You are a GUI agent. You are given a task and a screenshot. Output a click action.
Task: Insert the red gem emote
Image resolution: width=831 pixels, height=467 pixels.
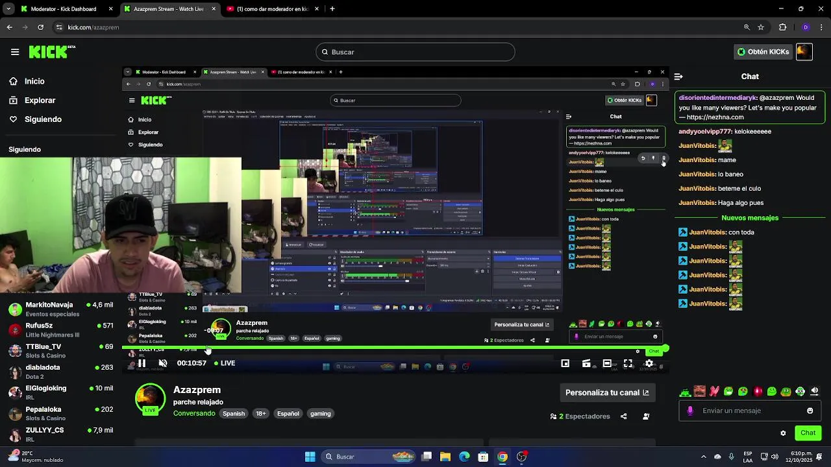757,391
